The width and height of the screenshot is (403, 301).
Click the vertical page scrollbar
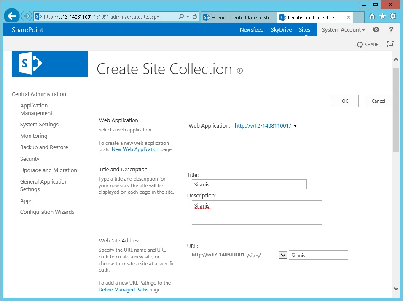click(396, 109)
